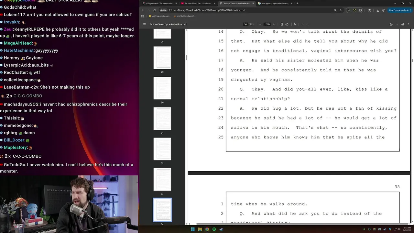Switch to the yeet on X tab

tap(159, 3)
